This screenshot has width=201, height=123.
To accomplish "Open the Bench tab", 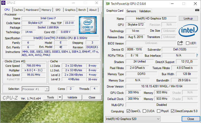I will [82, 10].
